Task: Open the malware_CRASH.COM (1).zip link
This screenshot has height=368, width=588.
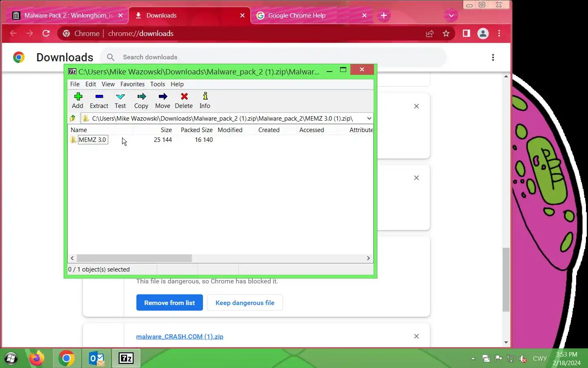Action: 180,337
